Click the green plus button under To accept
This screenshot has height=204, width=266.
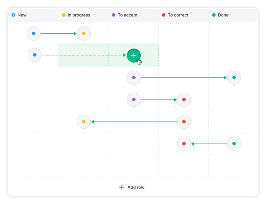pyautogui.click(x=134, y=56)
